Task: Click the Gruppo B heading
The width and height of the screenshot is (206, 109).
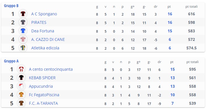Action: pyautogui.click(x=11, y=6)
